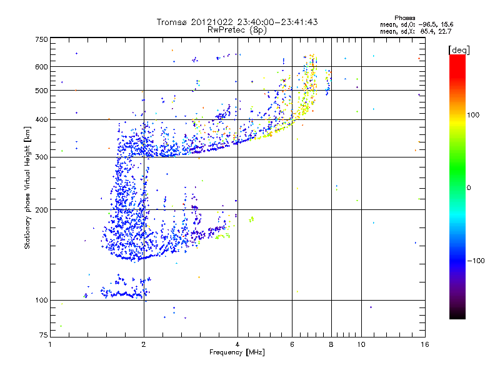Image resolution: width=500 pixels, height=375 pixels.
Task: Click the y-axis tick label '300'
Action: point(41,157)
